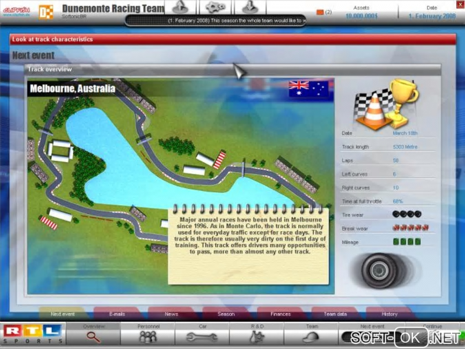465x349 pixels.
Task: Open the Overview magnifier icon
Action: (x=93, y=337)
